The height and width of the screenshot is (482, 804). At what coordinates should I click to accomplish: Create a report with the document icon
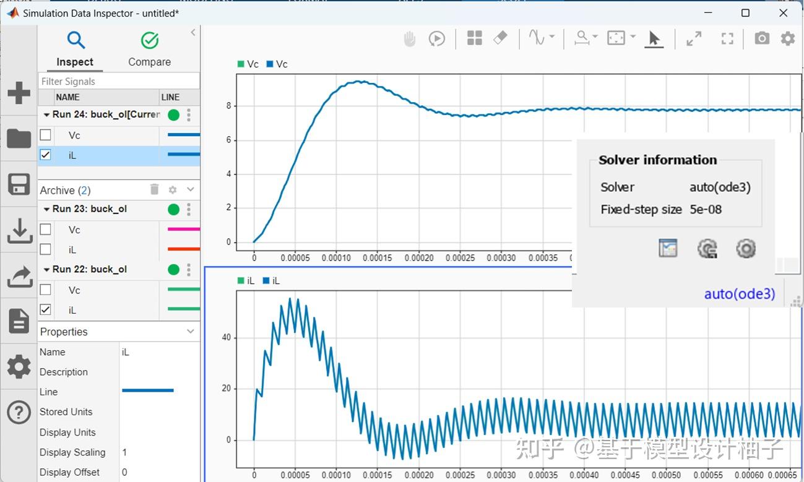(x=19, y=321)
